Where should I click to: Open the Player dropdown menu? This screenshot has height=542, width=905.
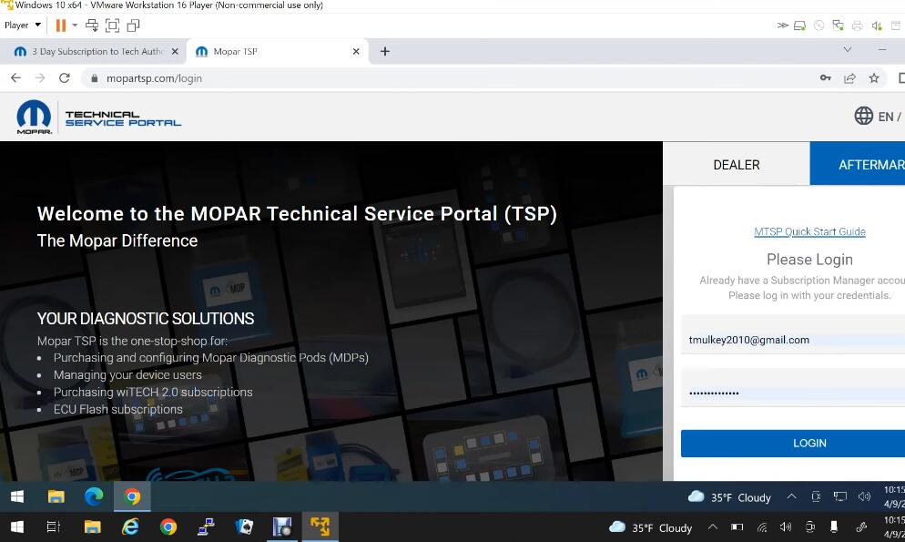click(23, 26)
